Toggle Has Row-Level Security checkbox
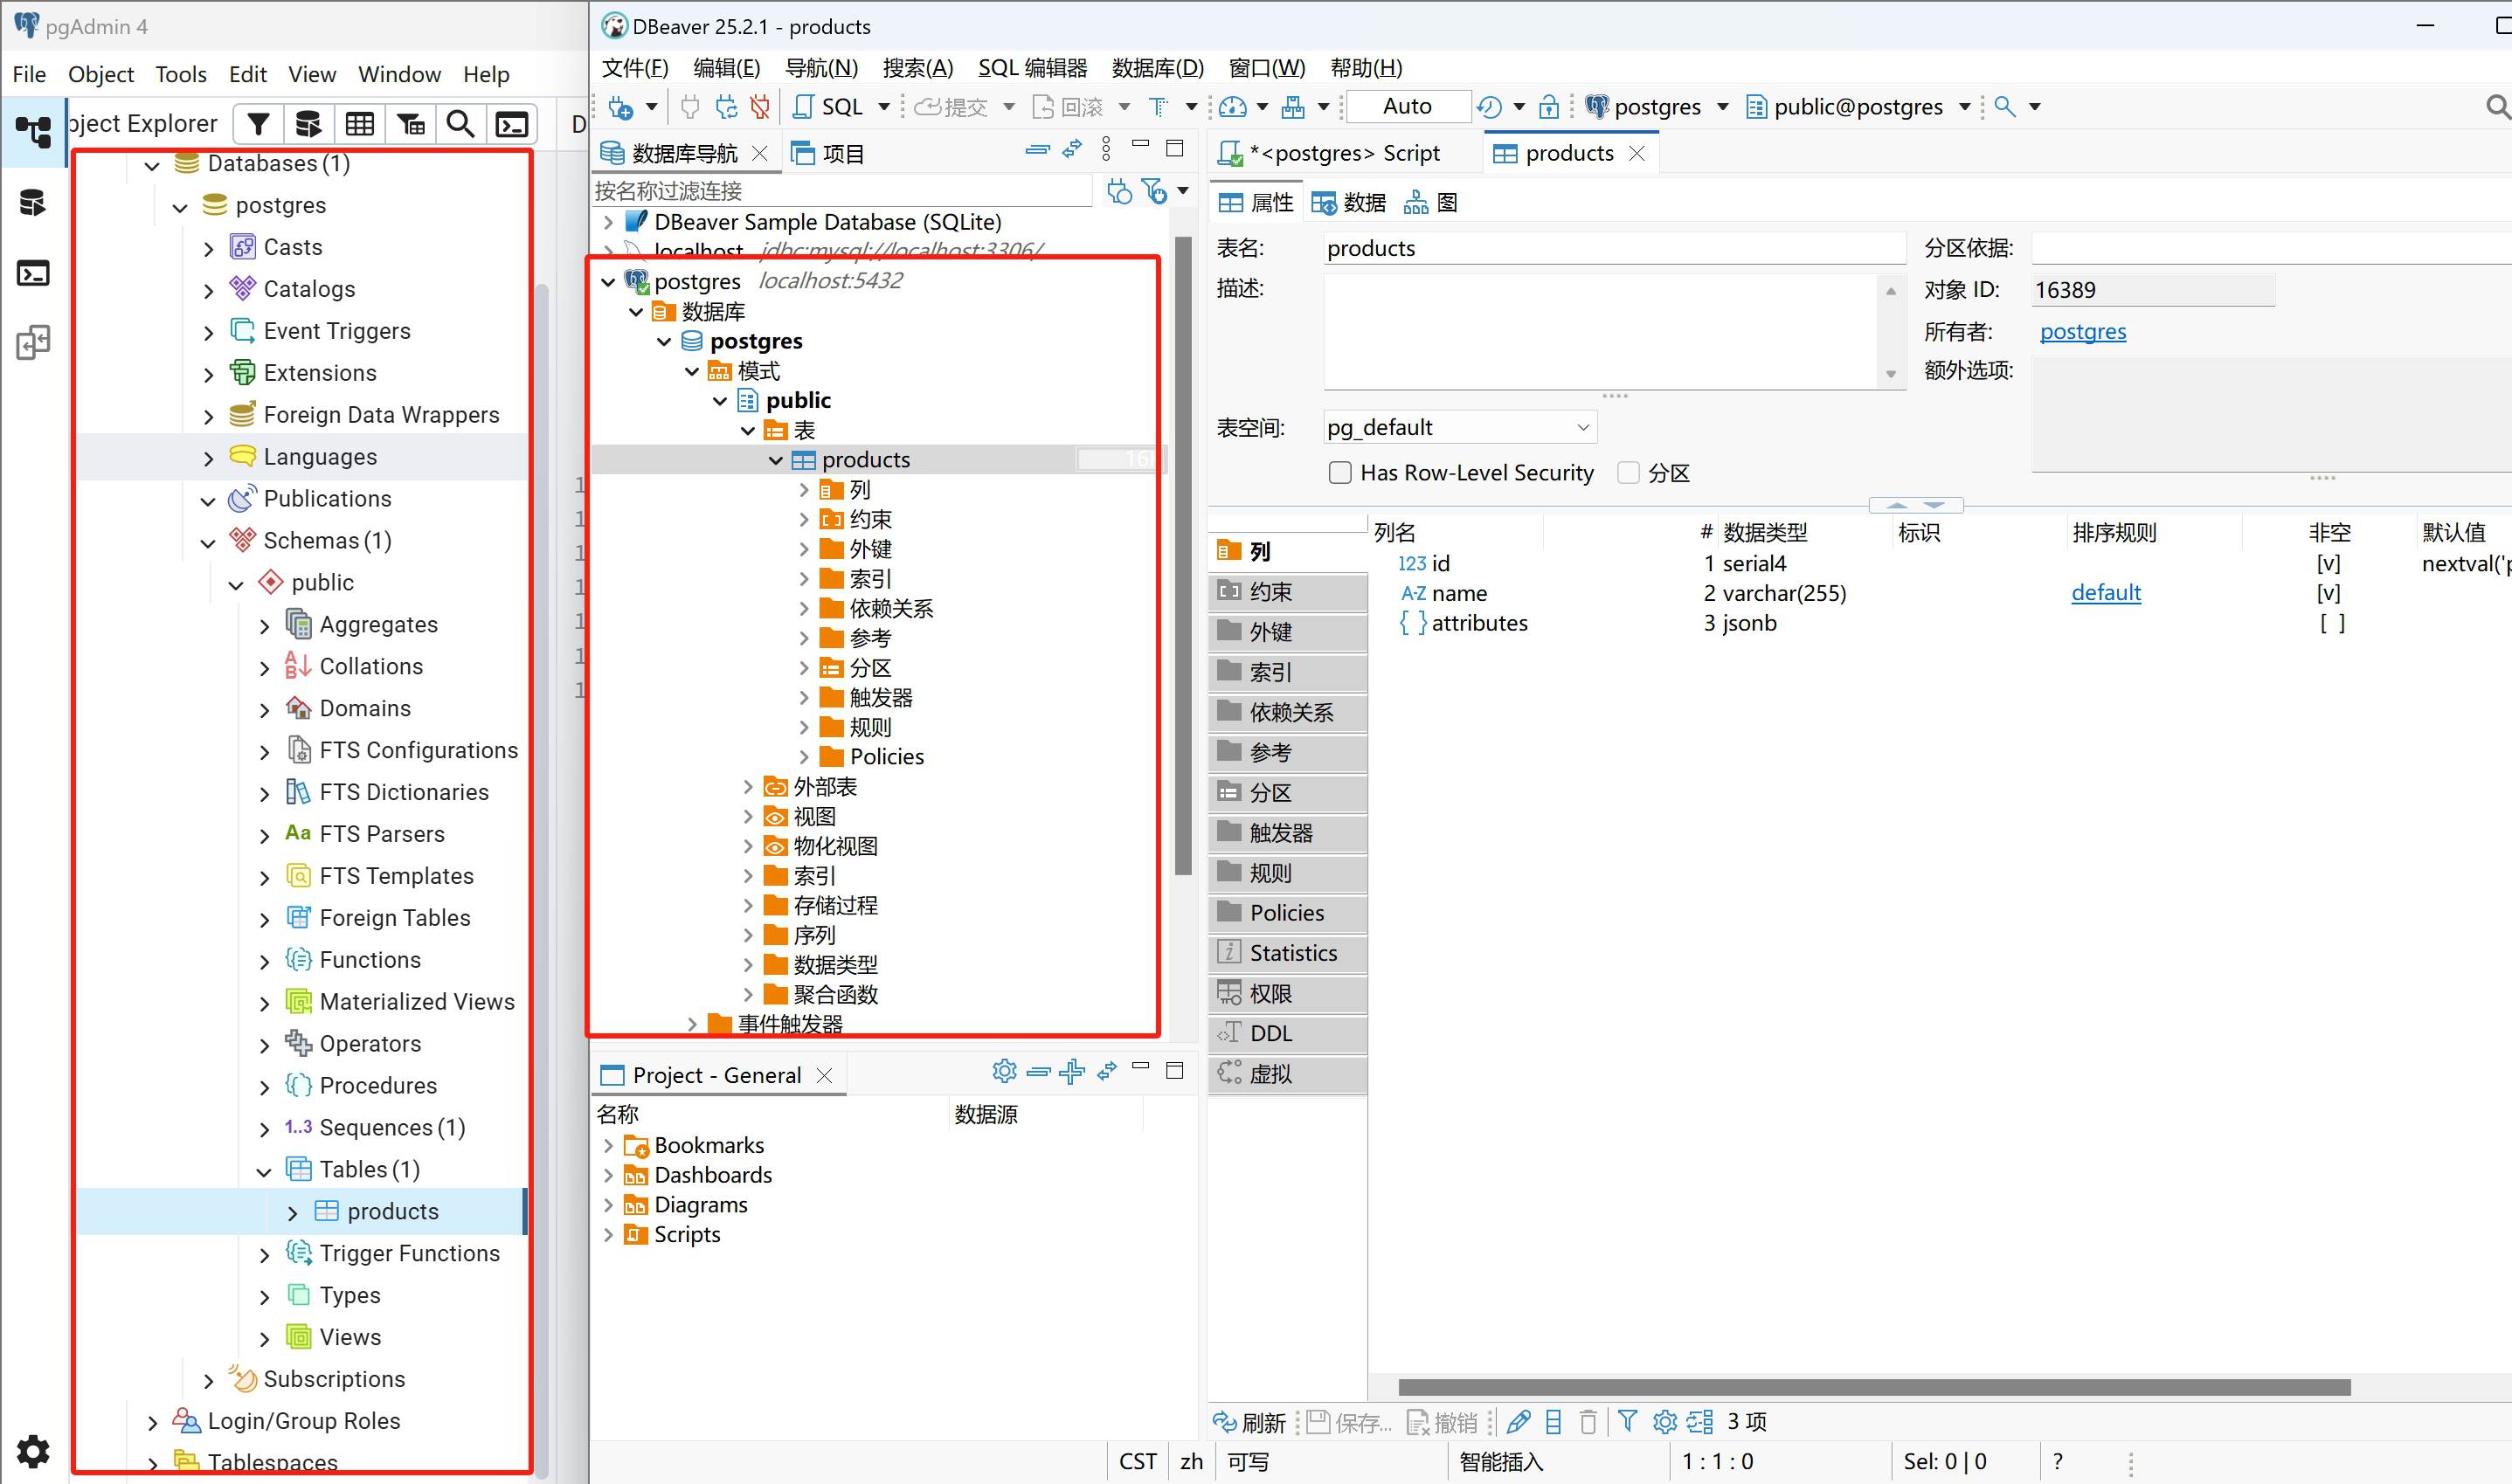The image size is (2512, 1484). point(1340,473)
